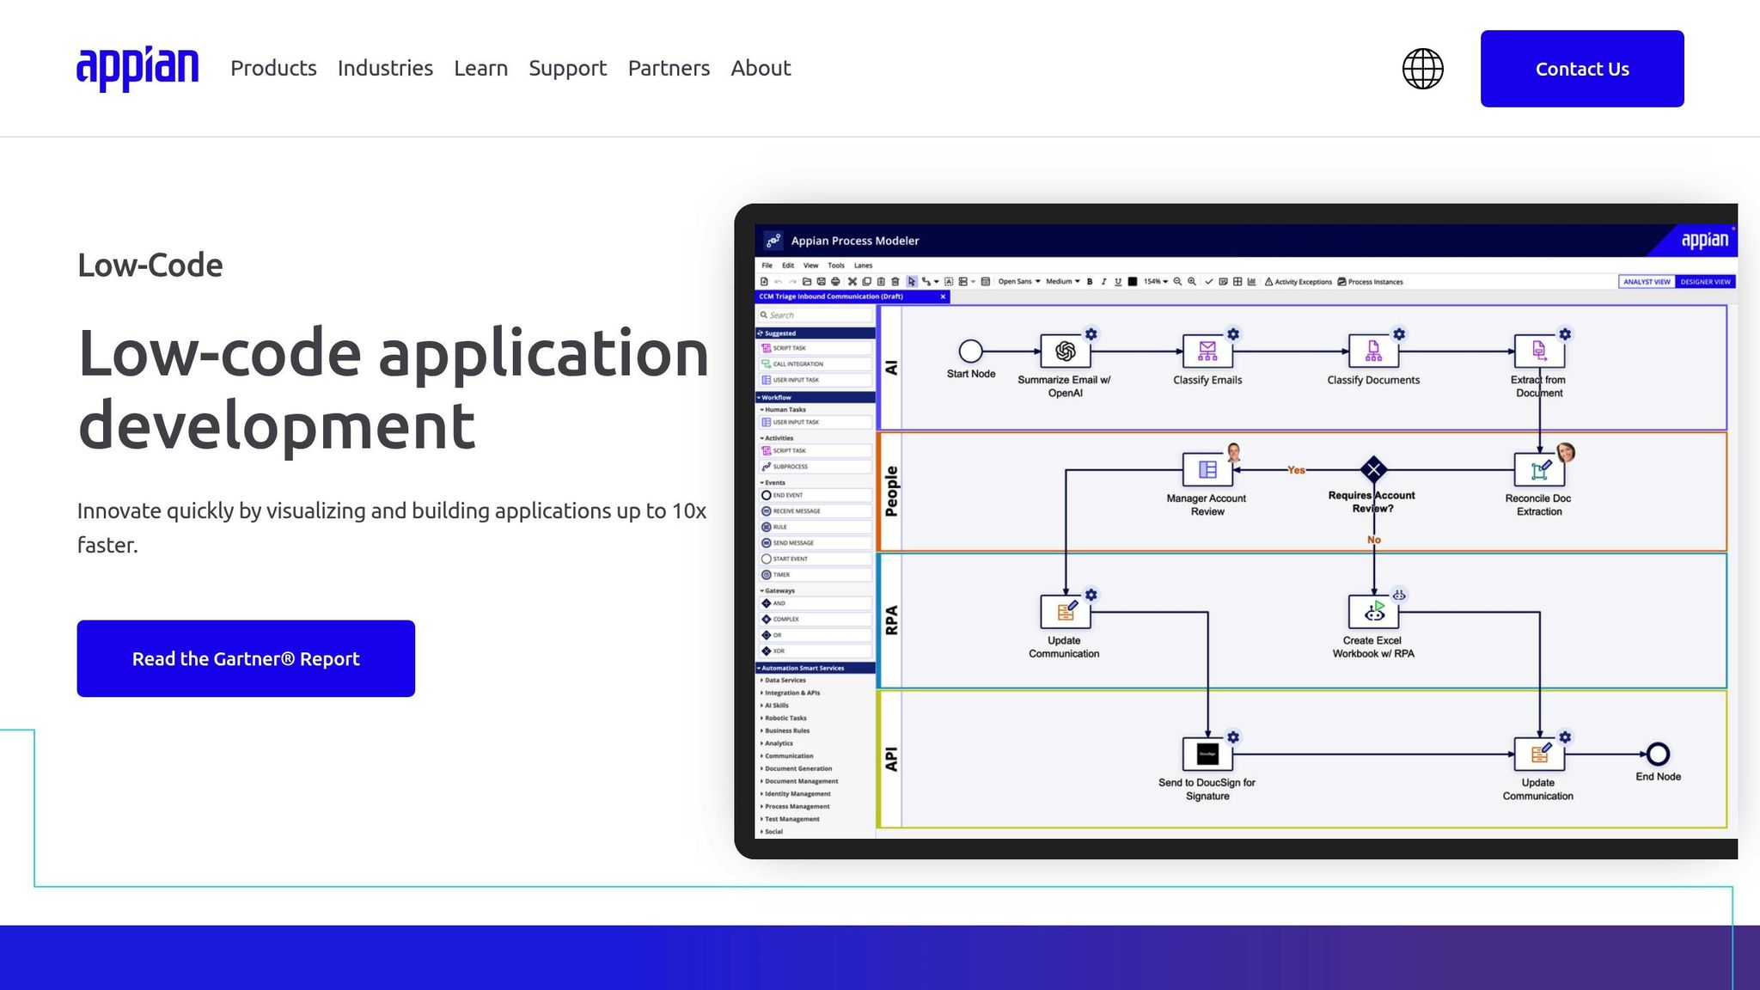Click the open folder toolbar icon
Image resolution: width=1760 pixels, height=990 pixels.
(807, 281)
